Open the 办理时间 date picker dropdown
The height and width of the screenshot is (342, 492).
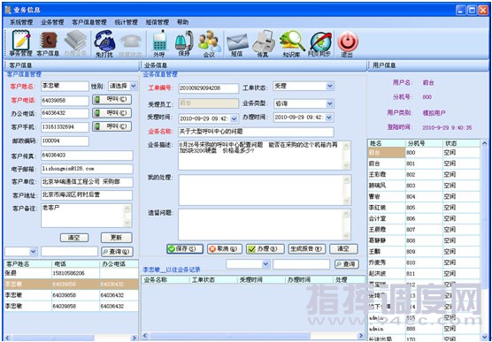click(328, 118)
